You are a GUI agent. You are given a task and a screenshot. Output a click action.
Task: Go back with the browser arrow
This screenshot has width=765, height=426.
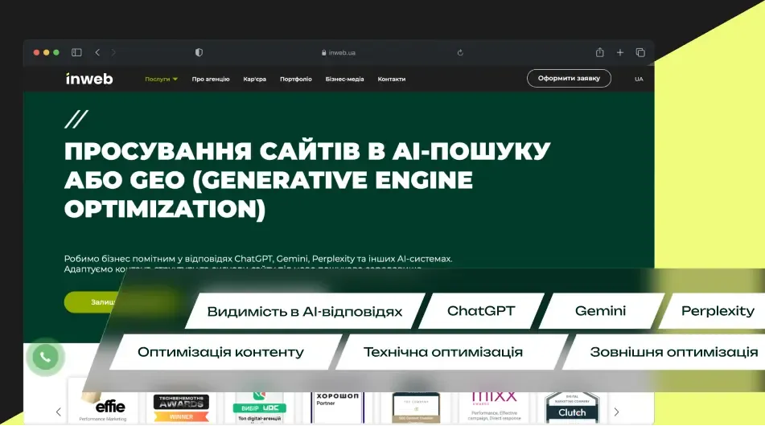point(97,52)
